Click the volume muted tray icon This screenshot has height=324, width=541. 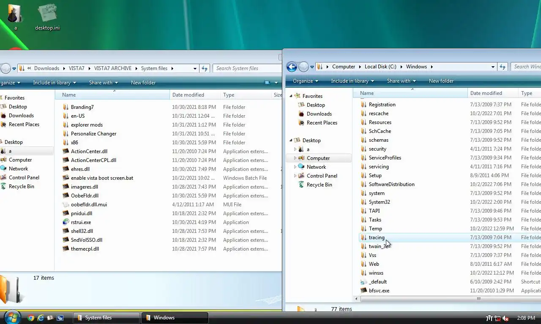(x=506, y=318)
